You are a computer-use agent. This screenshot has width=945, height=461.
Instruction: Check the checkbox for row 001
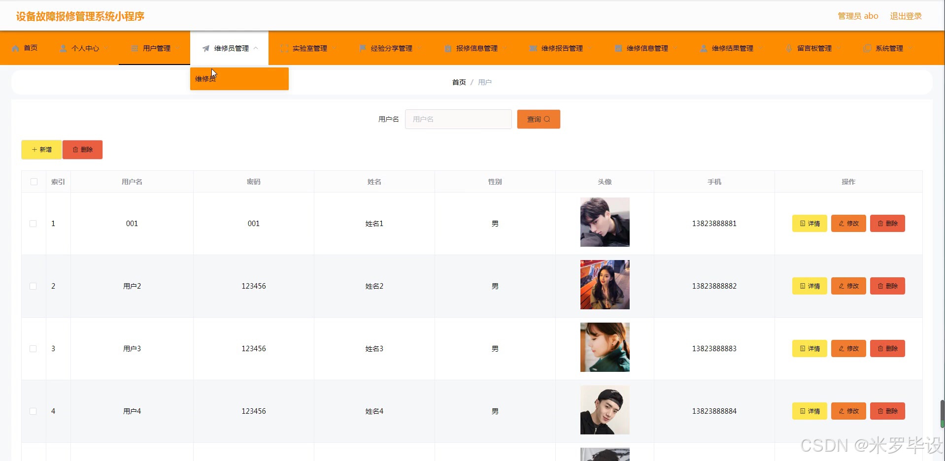coord(33,224)
